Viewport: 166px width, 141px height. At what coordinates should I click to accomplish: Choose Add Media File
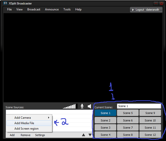29,123
